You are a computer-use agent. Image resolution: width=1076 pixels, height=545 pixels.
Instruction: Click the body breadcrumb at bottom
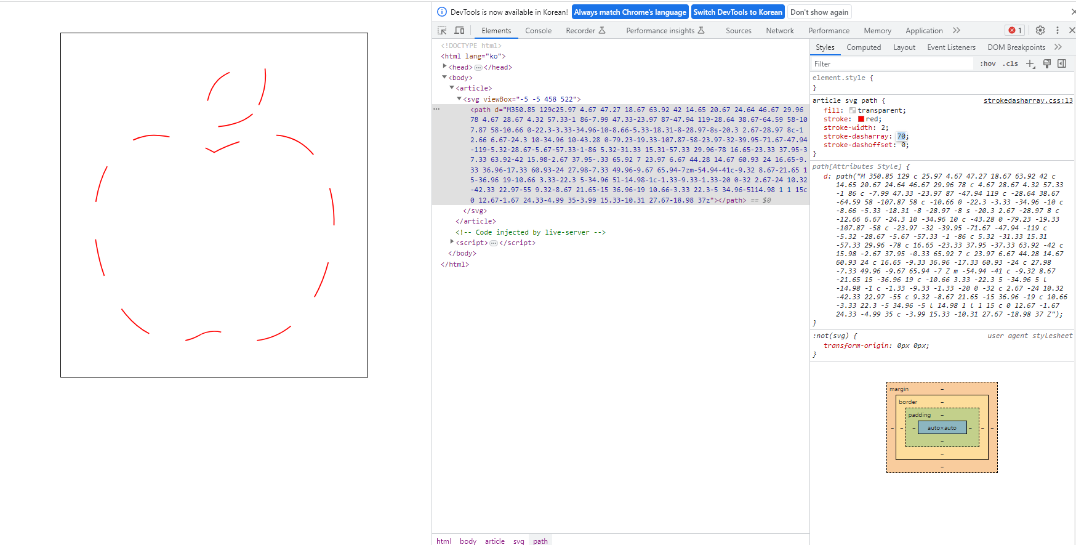pyautogui.click(x=468, y=541)
